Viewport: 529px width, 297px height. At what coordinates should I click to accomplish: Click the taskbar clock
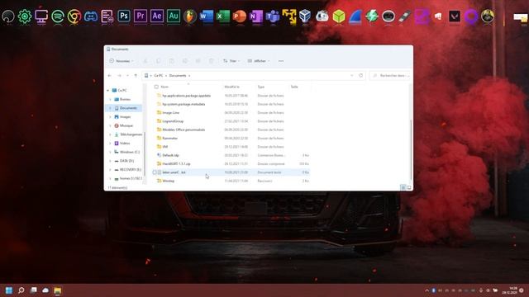[510, 290]
